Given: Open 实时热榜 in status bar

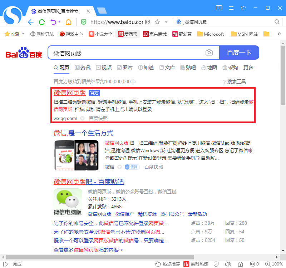Looking at the screenshot, I should tap(196, 264).
